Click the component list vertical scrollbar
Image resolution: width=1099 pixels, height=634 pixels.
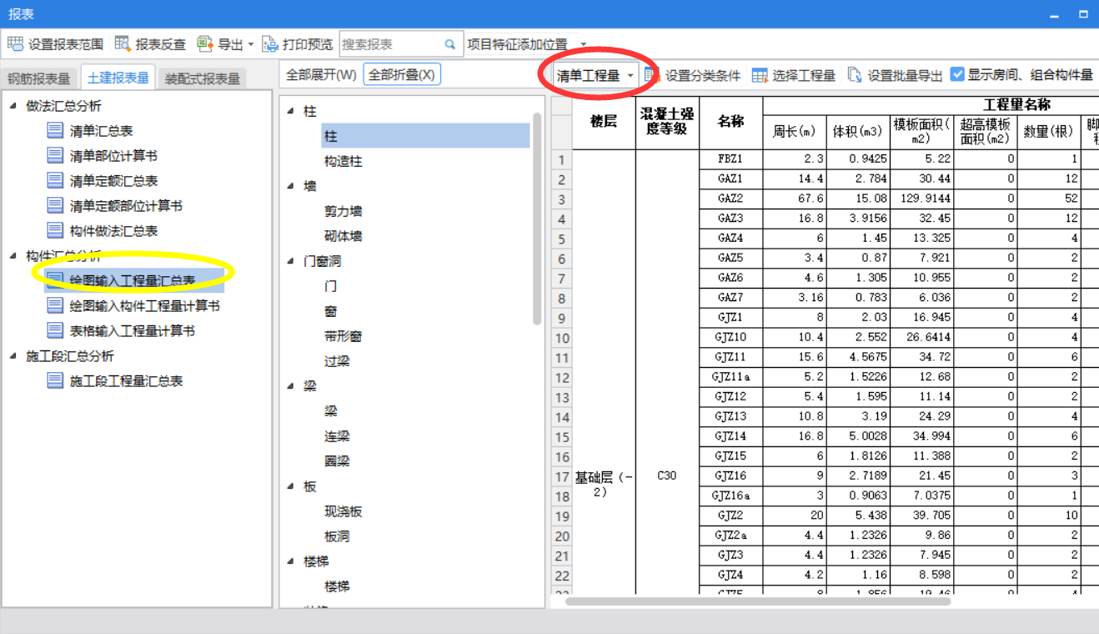pyautogui.click(x=537, y=219)
